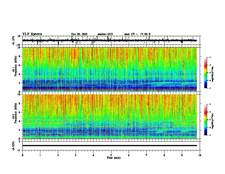
Task: Click the "2" tick on the time axis
Action: point(58,155)
